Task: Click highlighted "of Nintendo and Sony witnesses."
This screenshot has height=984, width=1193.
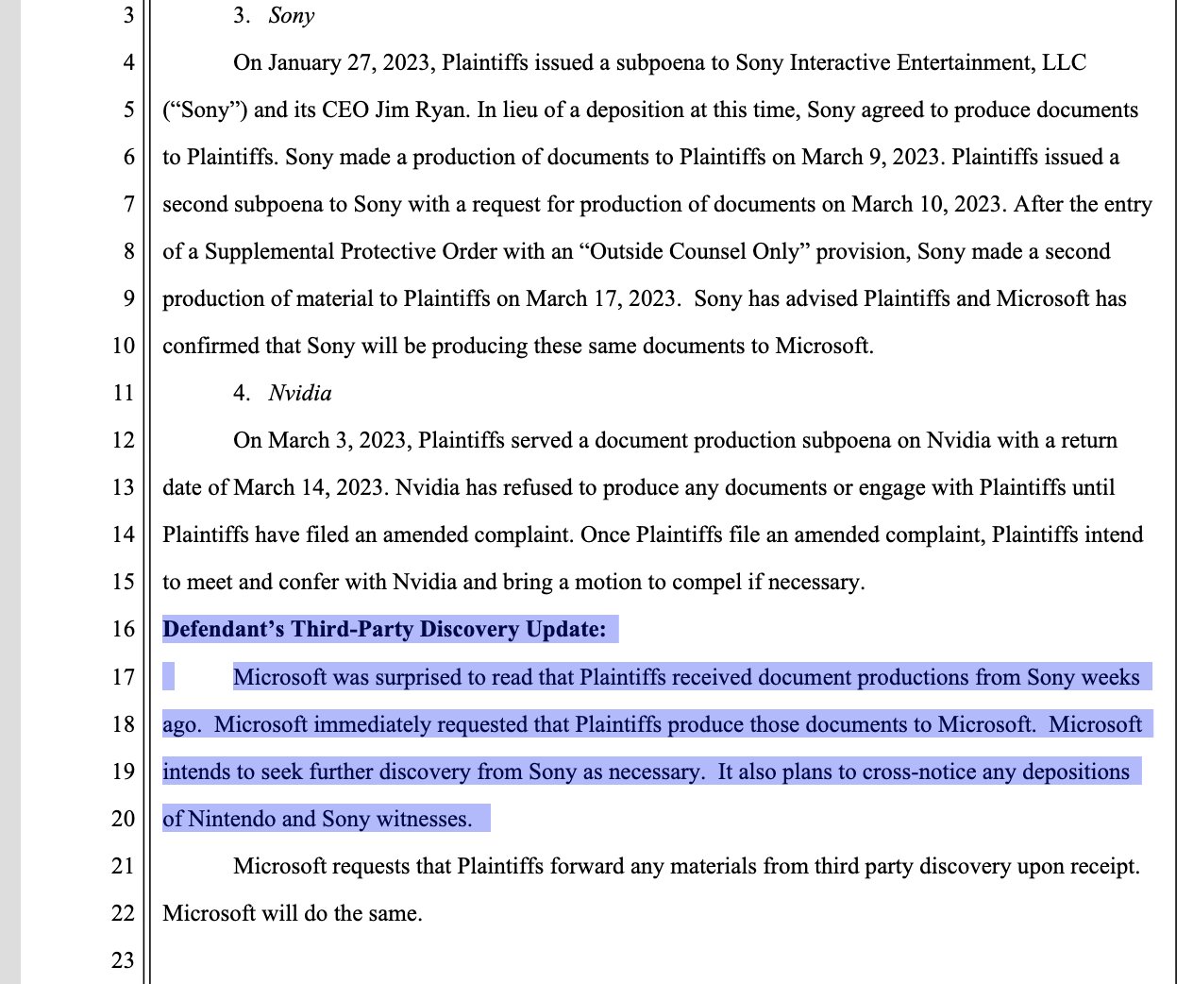Action: (x=317, y=820)
